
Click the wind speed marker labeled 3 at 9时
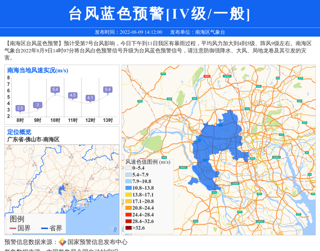point(37,105)
